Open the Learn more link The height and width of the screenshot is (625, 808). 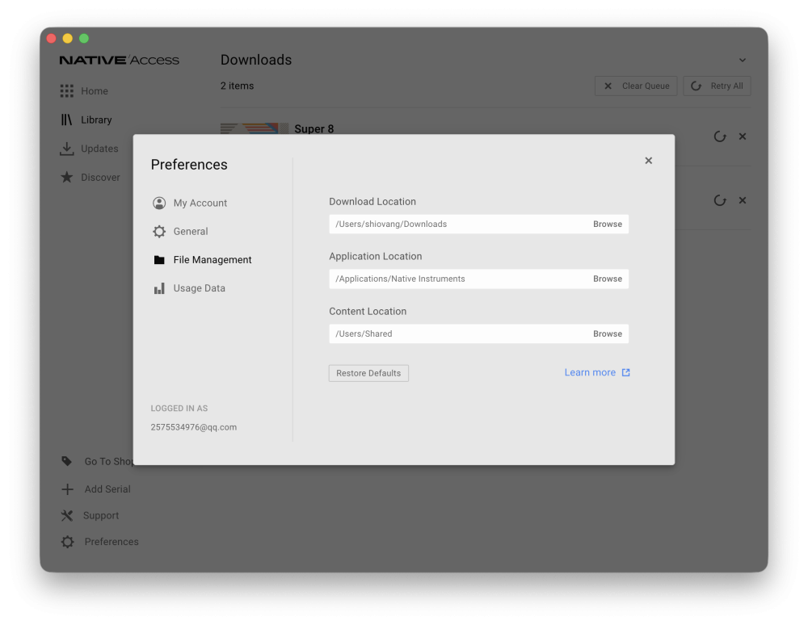590,372
